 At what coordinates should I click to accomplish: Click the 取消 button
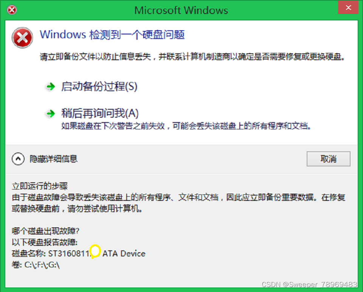click(328, 159)
